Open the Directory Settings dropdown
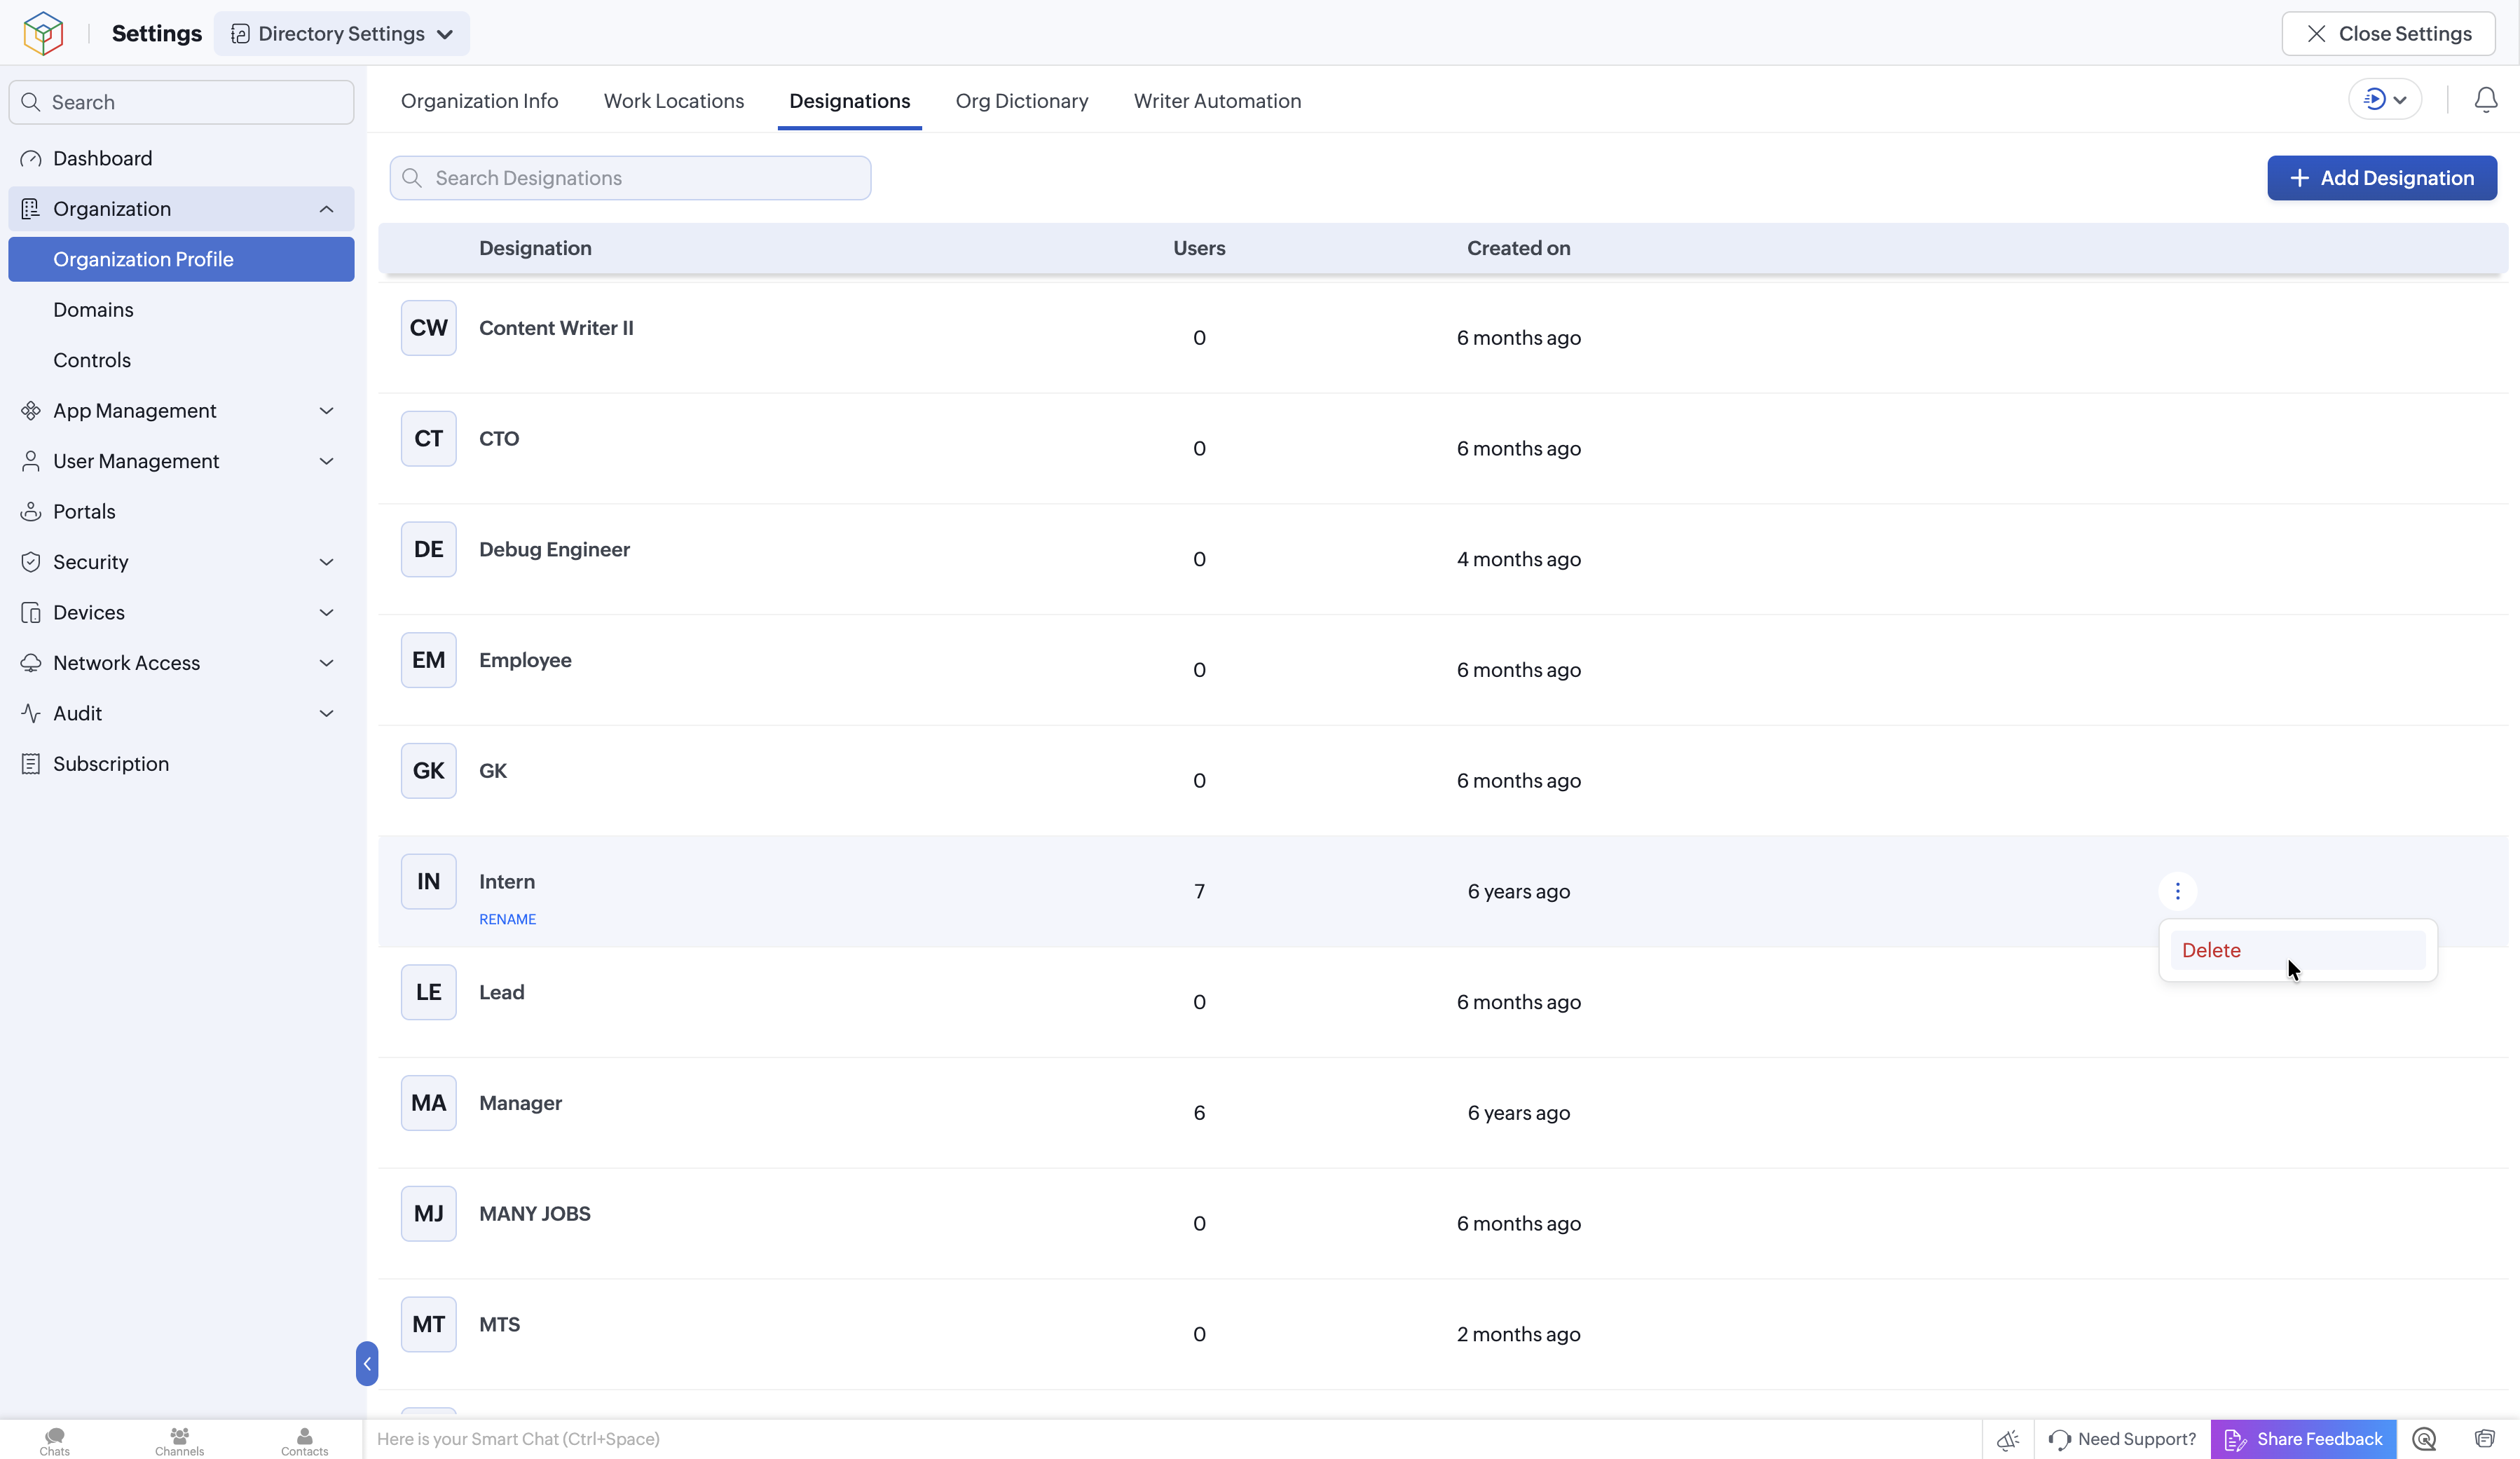The width and height of the screenshot is (2520, 1459). pos(342,34)
